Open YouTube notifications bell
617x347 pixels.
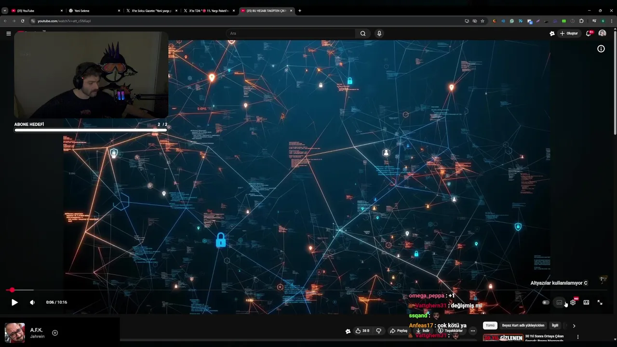(x=589, y=33)
